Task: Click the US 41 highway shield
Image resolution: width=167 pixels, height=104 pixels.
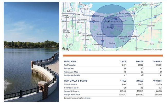Action: (85, 46)
